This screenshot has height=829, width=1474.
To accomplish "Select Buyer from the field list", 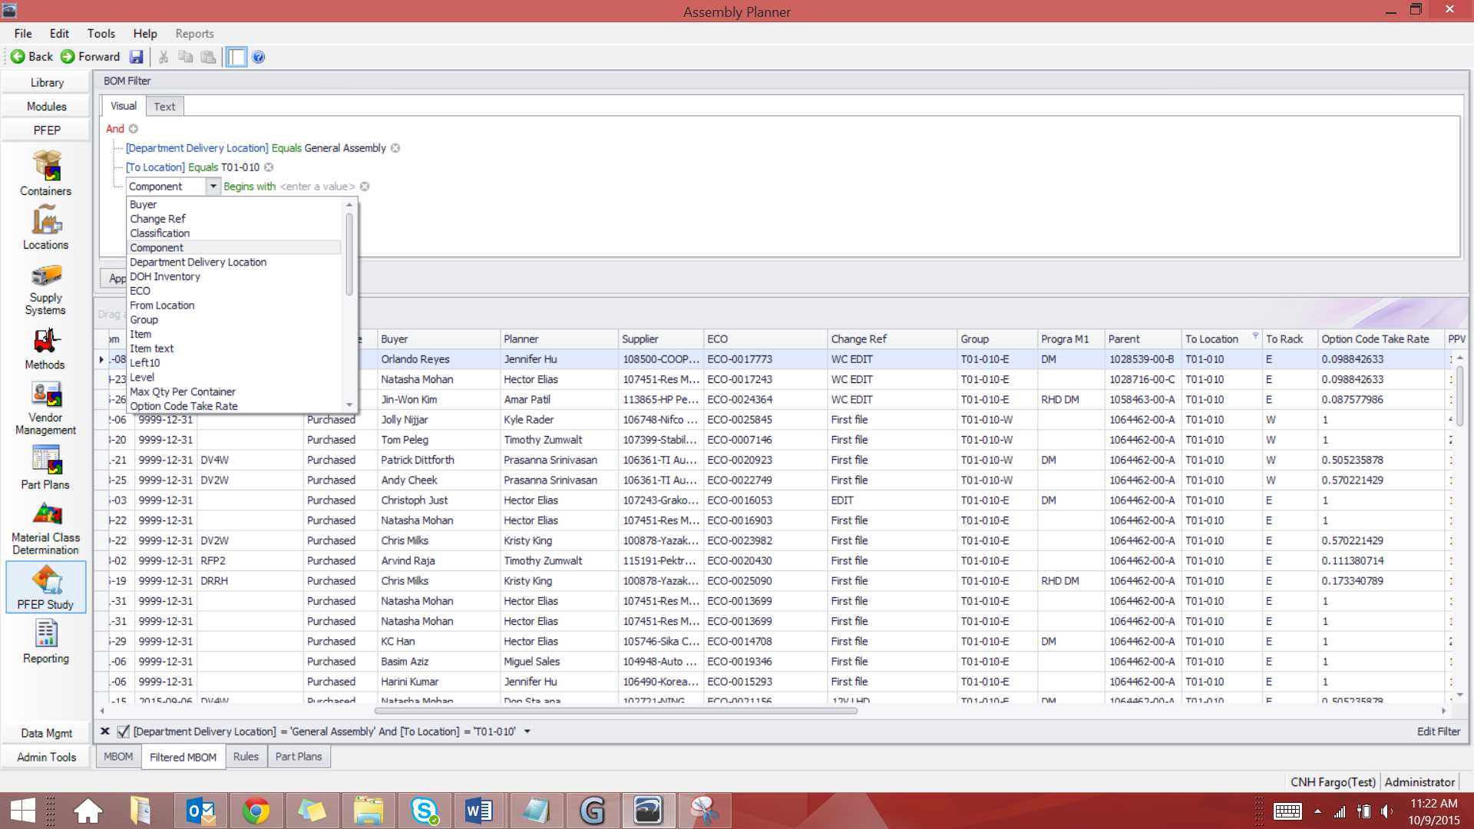I will (x=234, y=204).
